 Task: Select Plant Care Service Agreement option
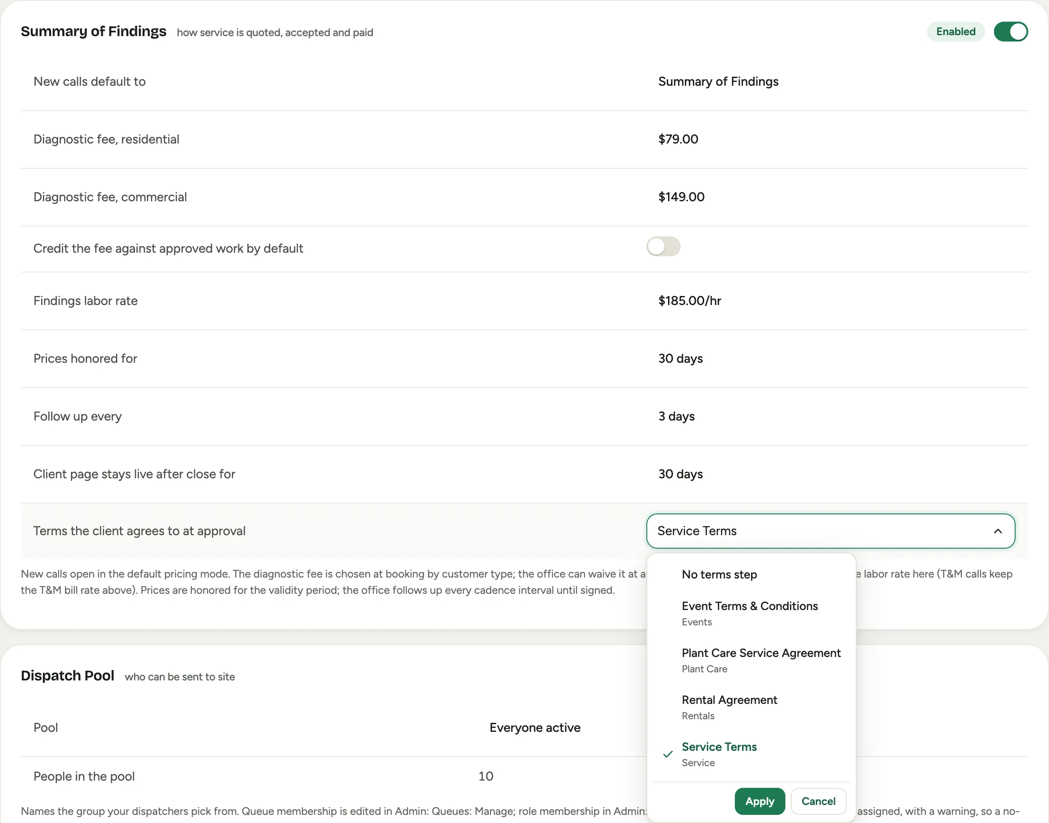(x=752, y=660)
